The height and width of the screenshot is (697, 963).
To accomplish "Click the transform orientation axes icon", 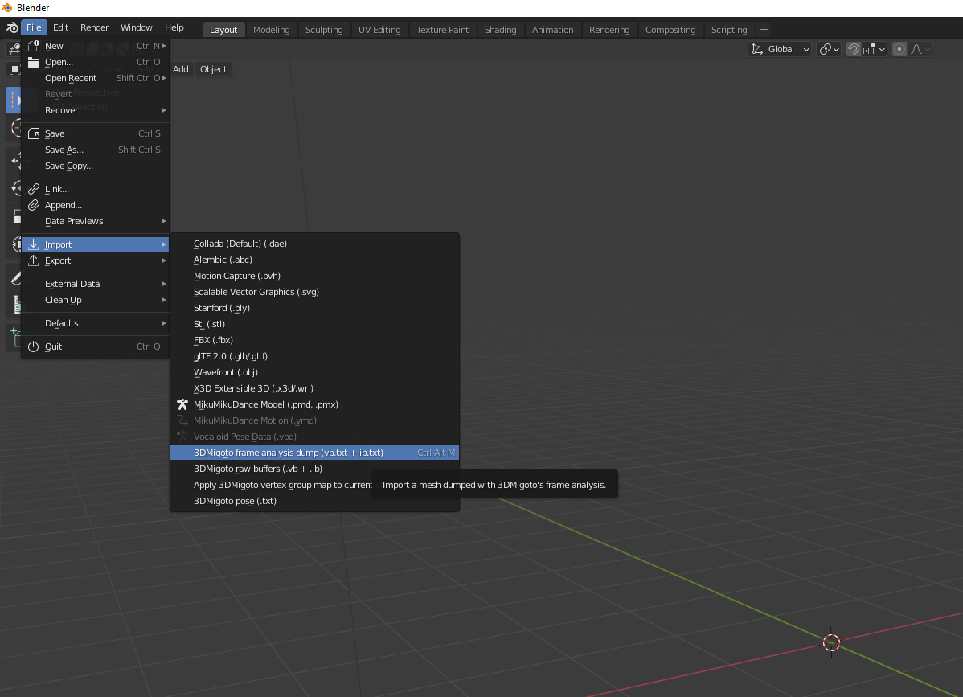I will (757, 49).
